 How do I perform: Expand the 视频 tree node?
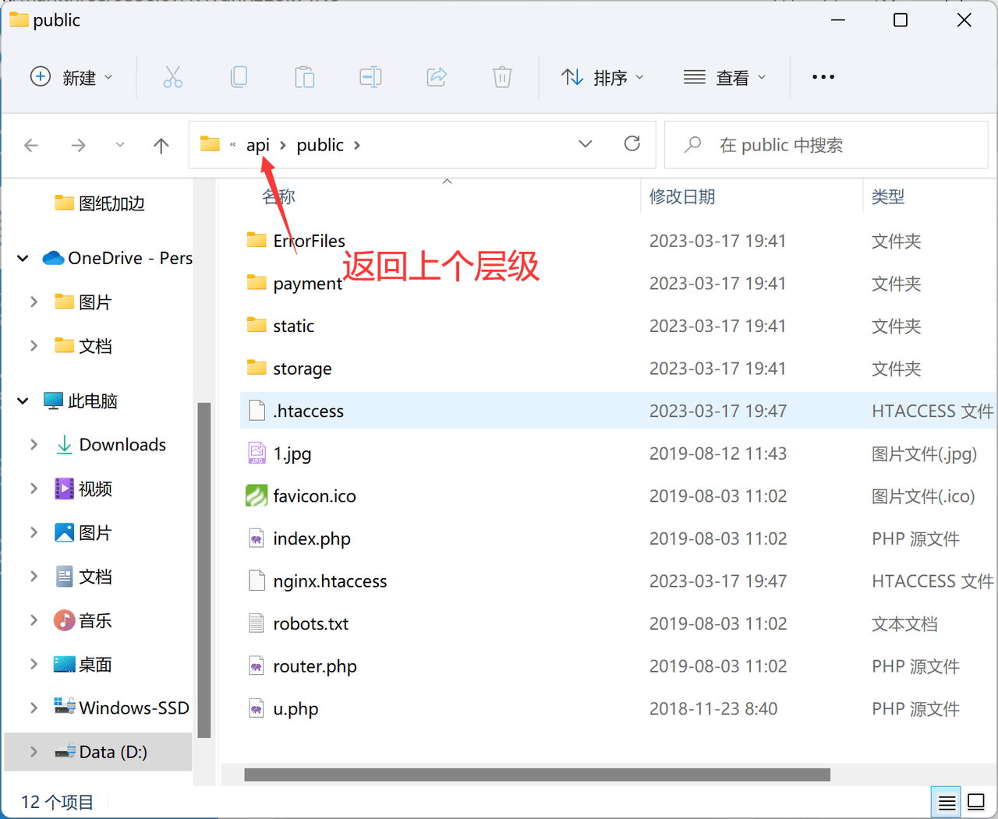[x=34, y=489]
